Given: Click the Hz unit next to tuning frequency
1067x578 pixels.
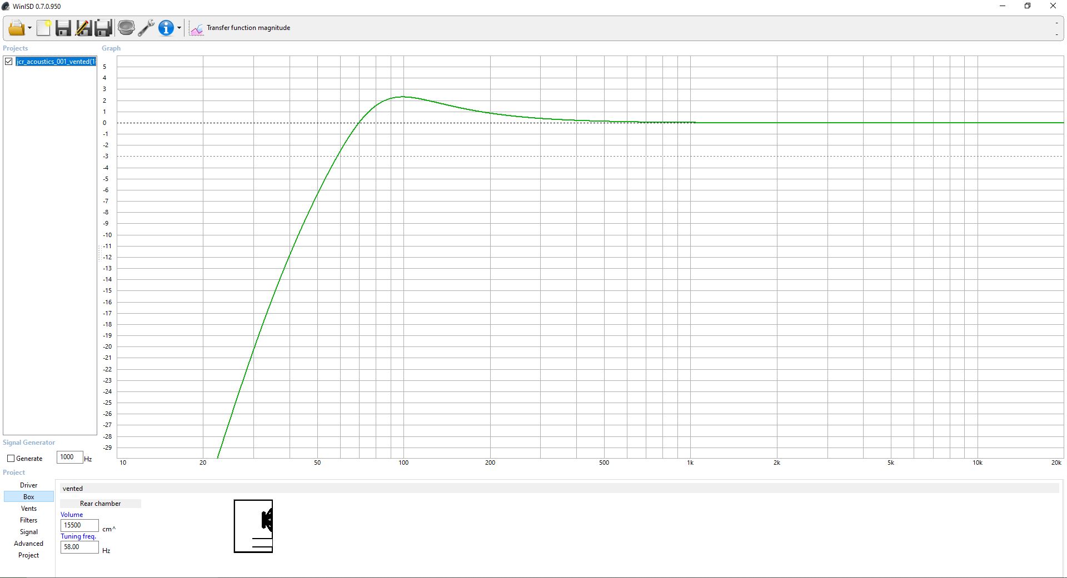Looking at the screenshot, I should pyautogui.click(x=106, y=551).
